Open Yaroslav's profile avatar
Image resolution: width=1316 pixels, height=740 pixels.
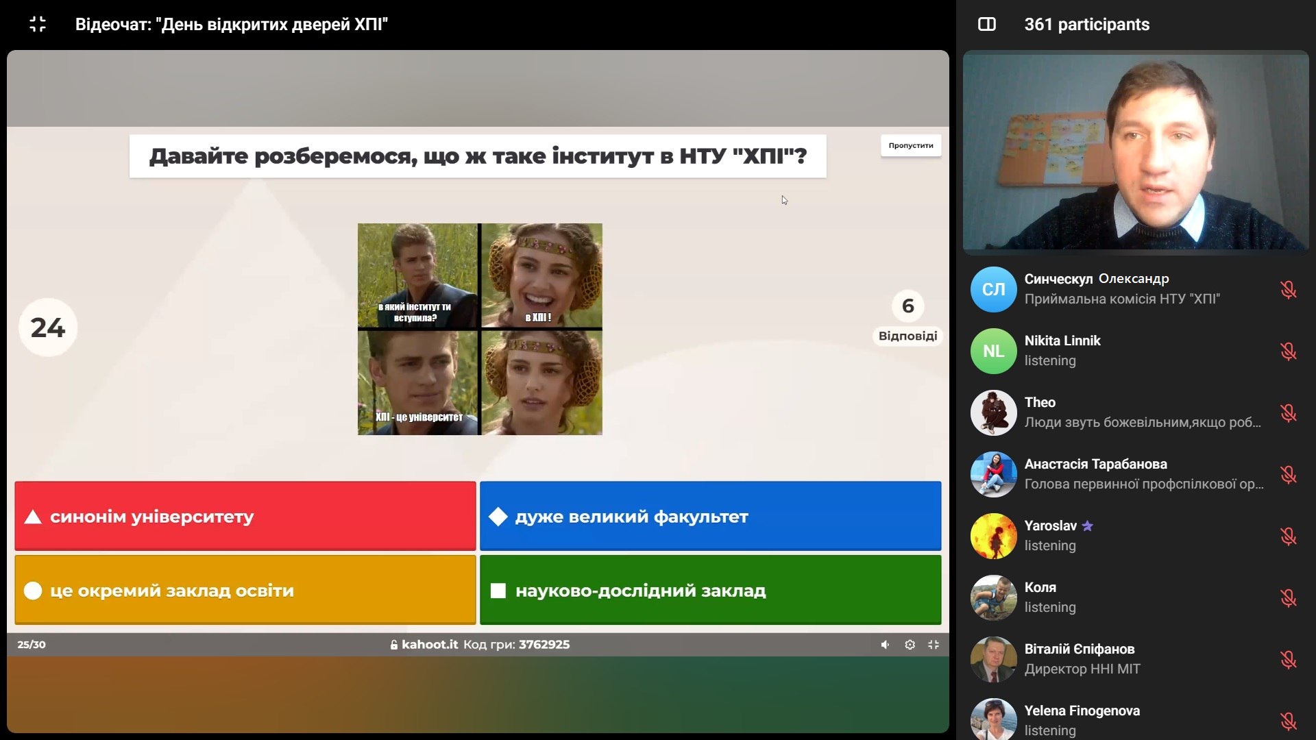coord(993,536)
